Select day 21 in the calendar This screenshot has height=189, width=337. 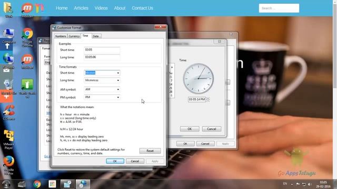(171, 88)
